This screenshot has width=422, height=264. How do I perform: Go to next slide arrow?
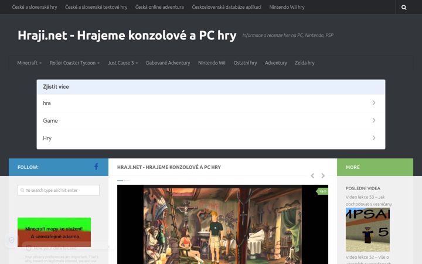click(323, 175)
